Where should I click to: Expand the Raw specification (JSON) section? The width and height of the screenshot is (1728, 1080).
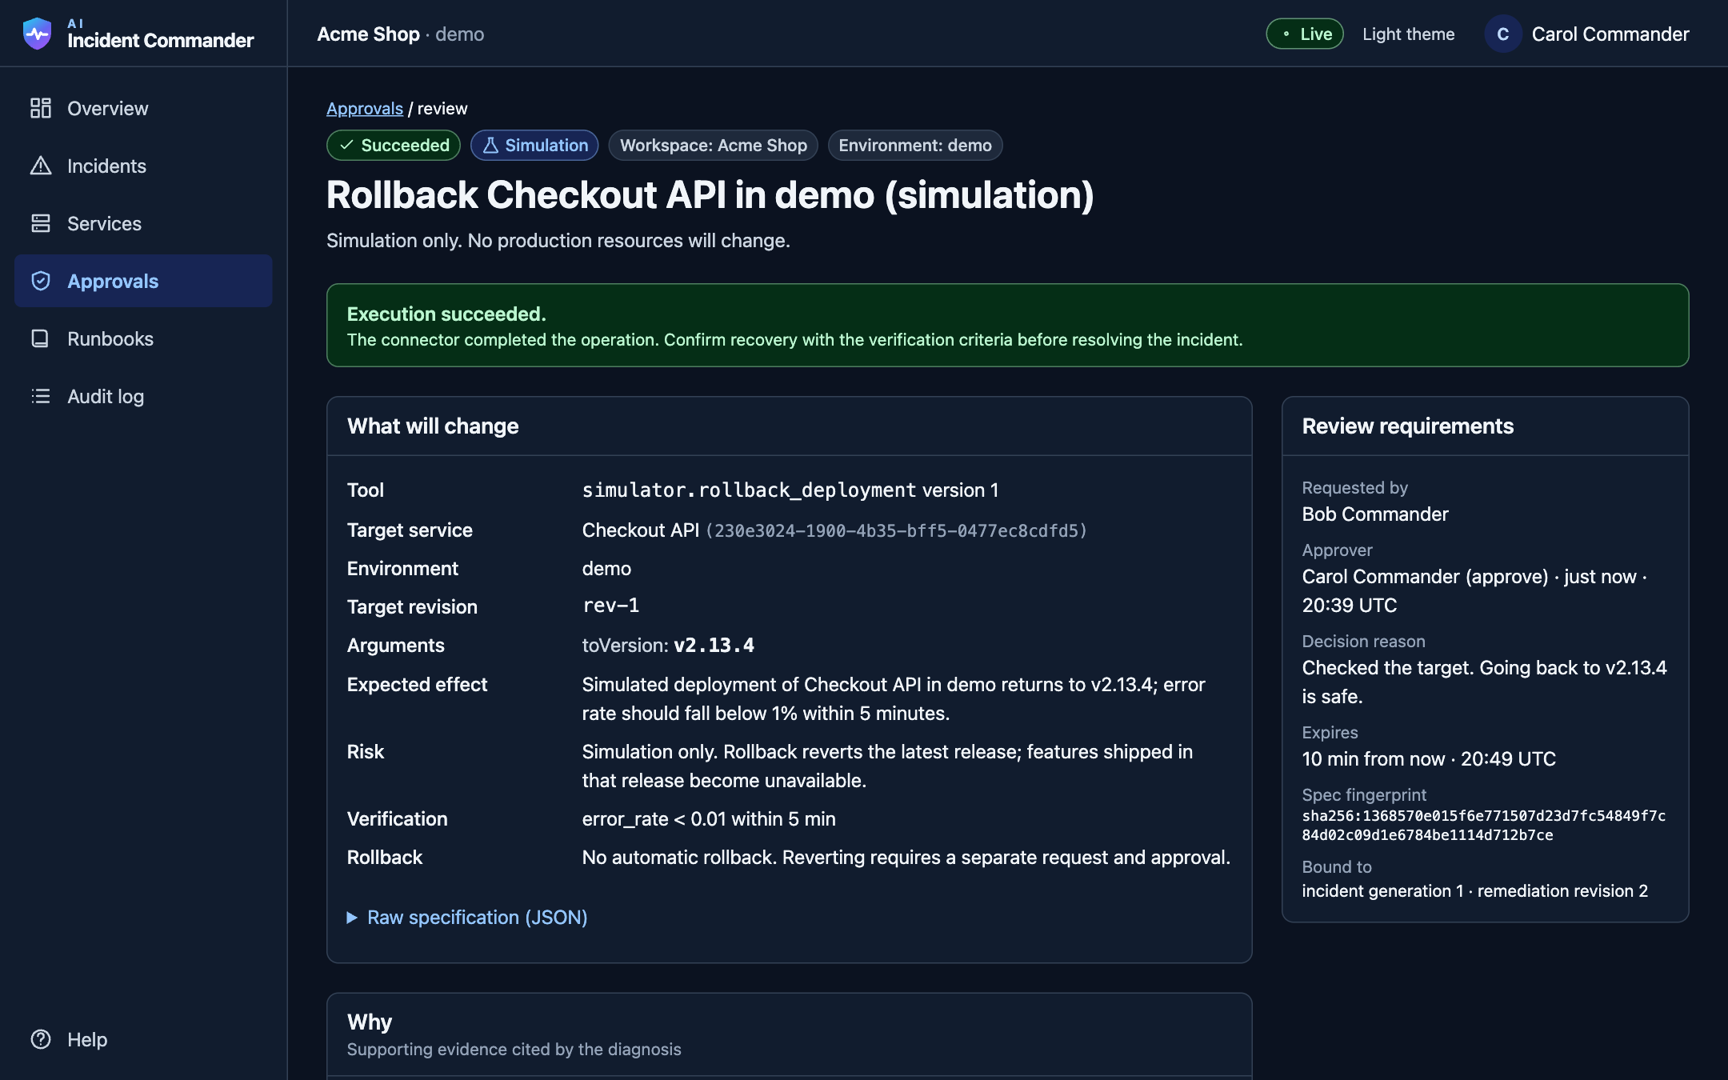pos(467,917)
